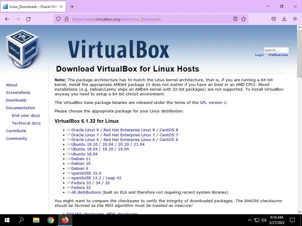
Task: Go to About in sidebar
Action: 12,85
